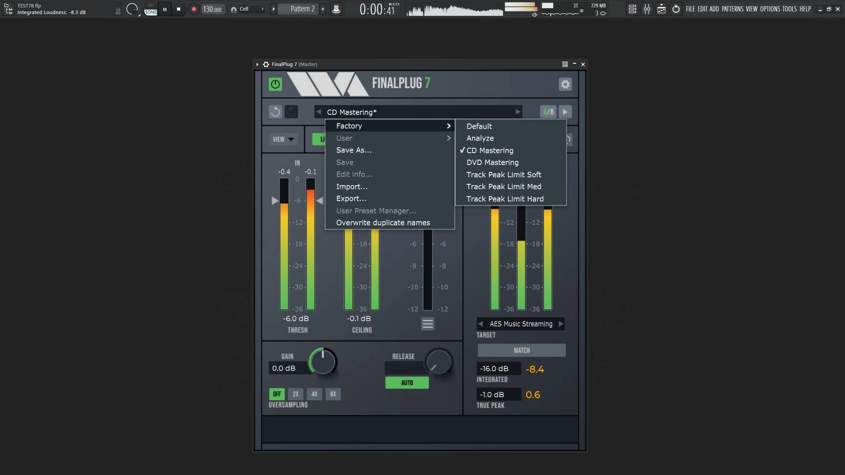Click the record button in transport
Image resolution: width=845 pixels, height=475 pixels.
(194, 9)
